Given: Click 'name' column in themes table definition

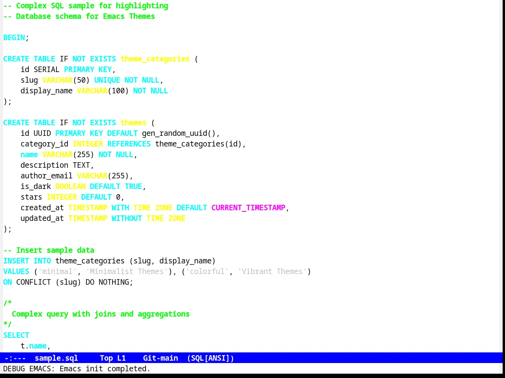Looking at the screenshot, I should click(x=29, y=154).
